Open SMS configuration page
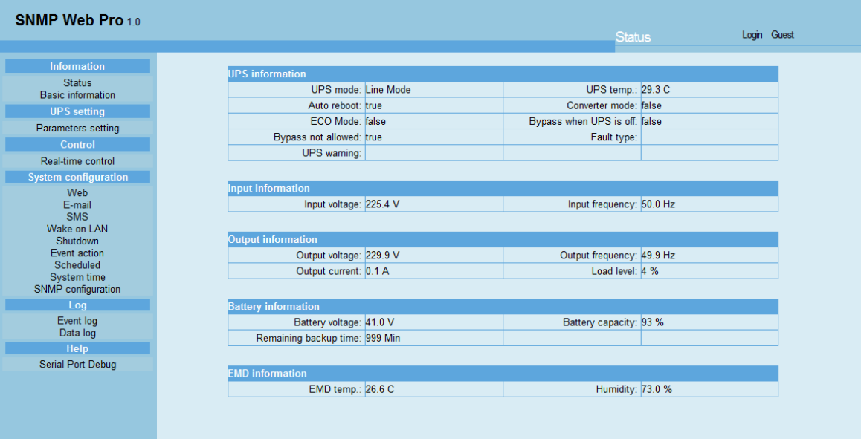Image resolution: width=861 pixels, height=439 pixels. tap(77, 217)
